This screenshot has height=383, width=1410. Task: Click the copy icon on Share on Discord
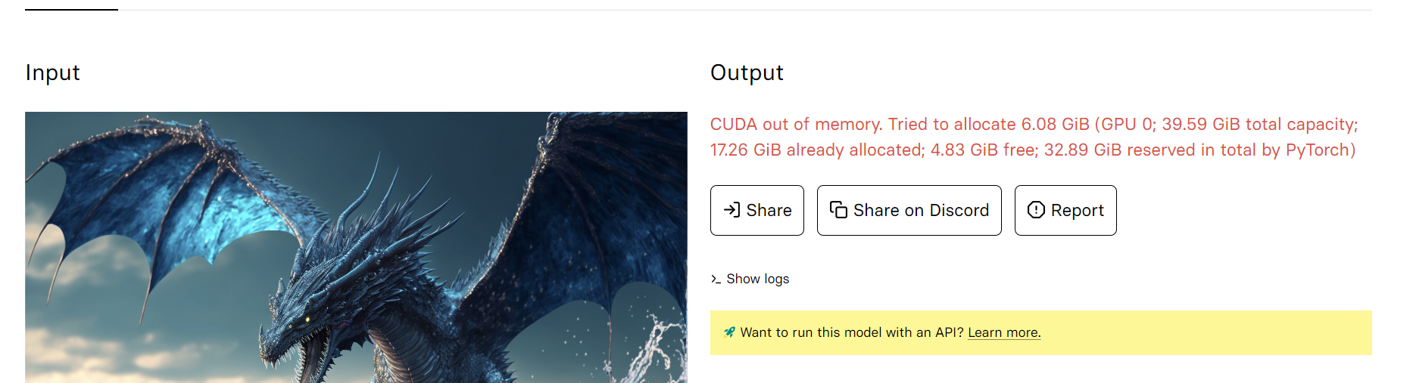point(838,210)
